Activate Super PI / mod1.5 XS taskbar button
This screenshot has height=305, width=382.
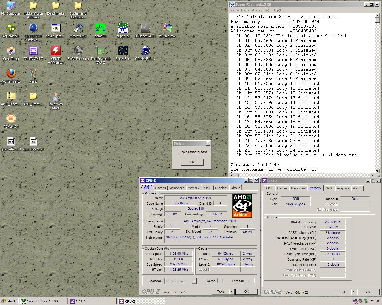[44, 301]
